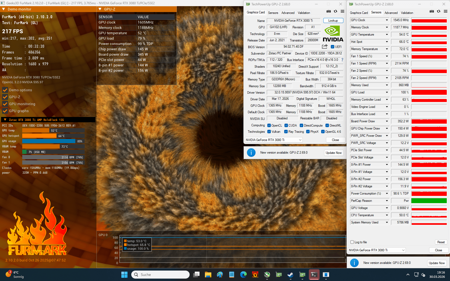Toggle the OpenCL checkbox
Viewport: 450px width, 281px height.
pos(269,126)
